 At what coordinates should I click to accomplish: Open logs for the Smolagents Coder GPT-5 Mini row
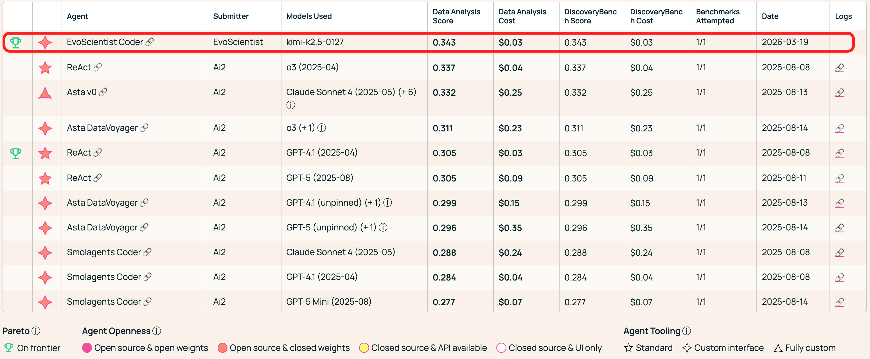point(839,302)
